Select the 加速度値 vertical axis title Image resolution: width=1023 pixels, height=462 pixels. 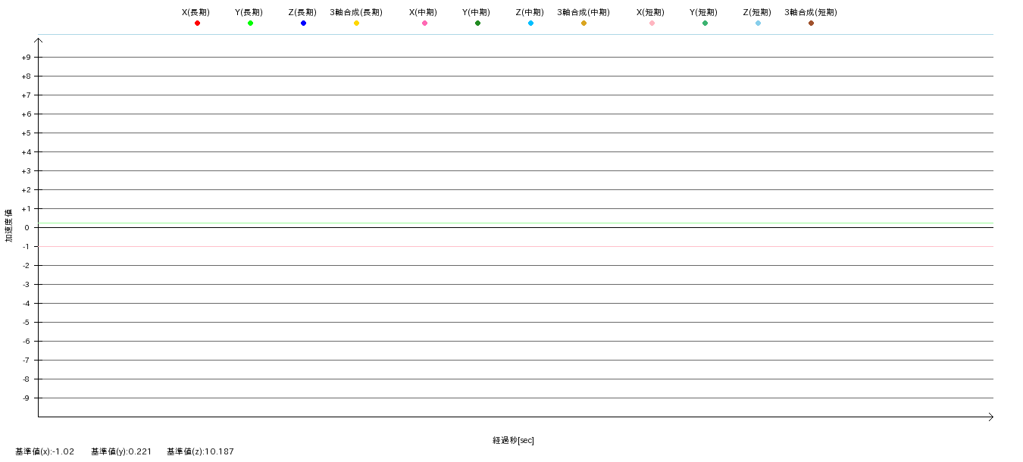(9, 226)
